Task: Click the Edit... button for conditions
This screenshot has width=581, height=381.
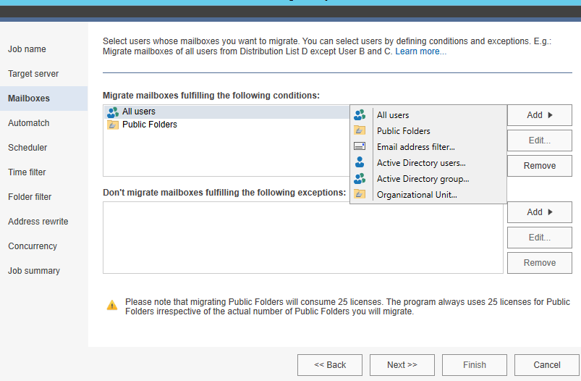Action: coord(540,141)
